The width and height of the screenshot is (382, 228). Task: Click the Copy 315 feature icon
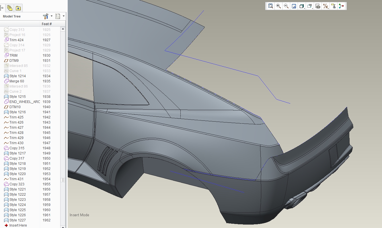point(6,148)
